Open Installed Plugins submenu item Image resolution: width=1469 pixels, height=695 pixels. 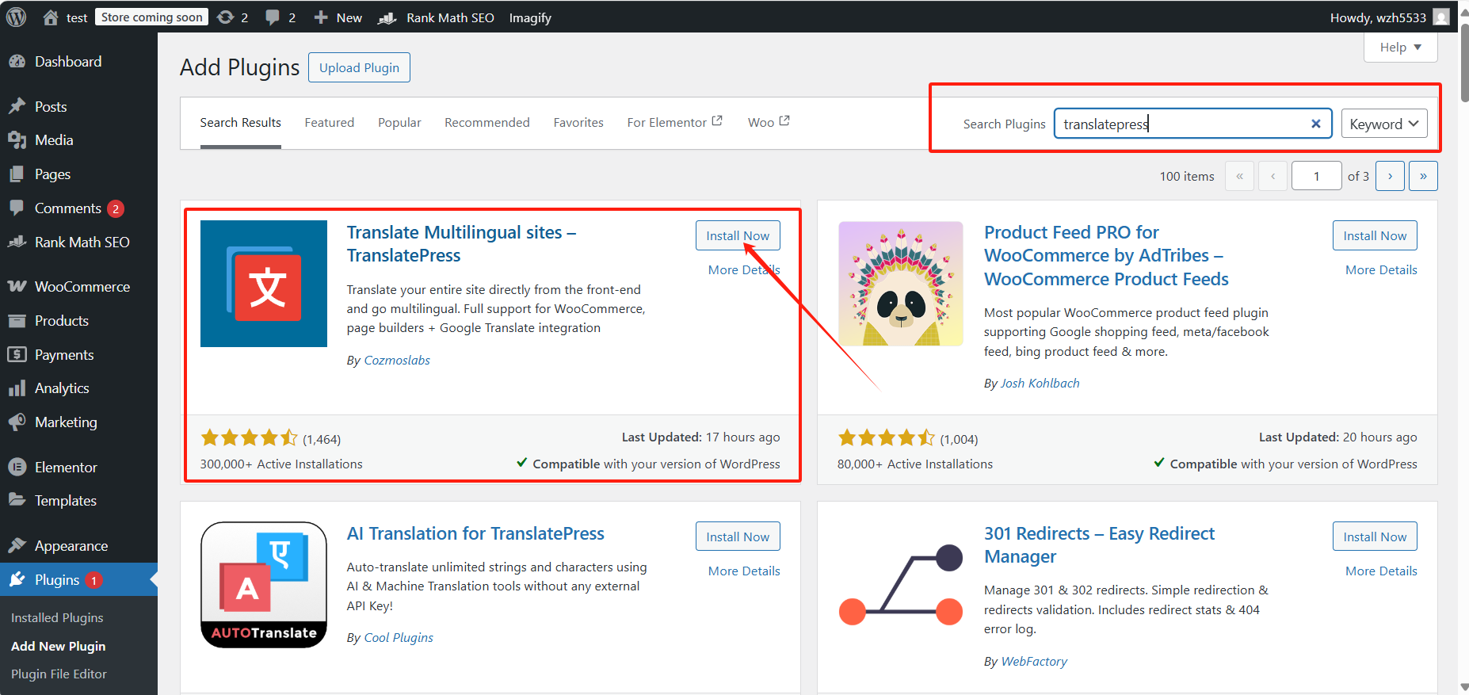57,617
